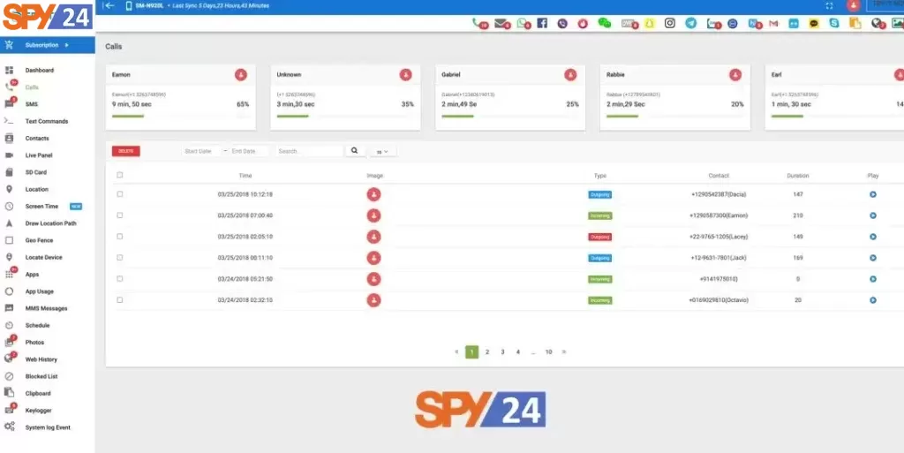Open keyboard keylogger icon in top toolbar
Screen dimensions: 904x453
(x=629, y=24)
